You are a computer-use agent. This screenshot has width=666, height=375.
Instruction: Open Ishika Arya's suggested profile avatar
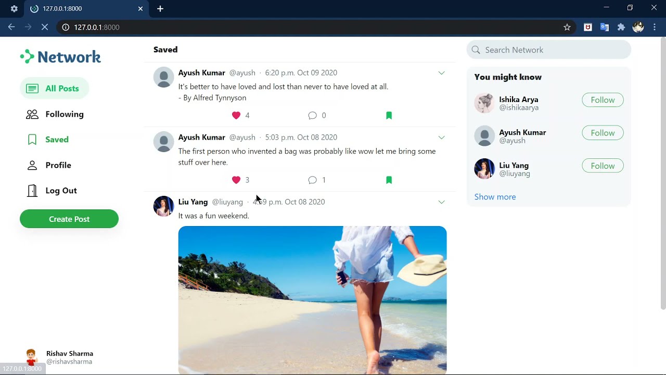pos(484,103)
